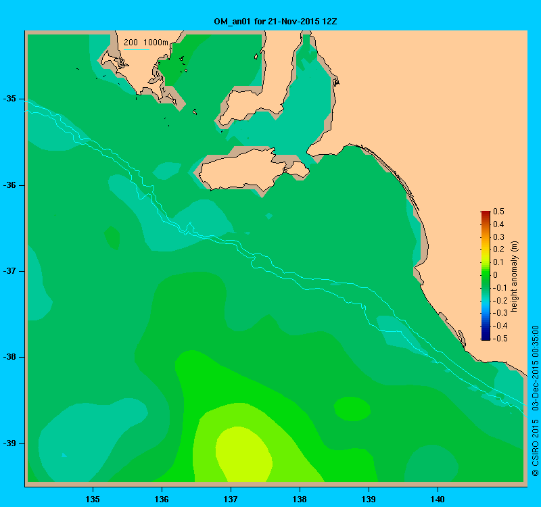
Task: Click the longitude label 135
Action: (93, 499)
